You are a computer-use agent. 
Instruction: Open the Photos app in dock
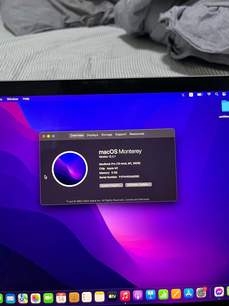click(36, 298)
